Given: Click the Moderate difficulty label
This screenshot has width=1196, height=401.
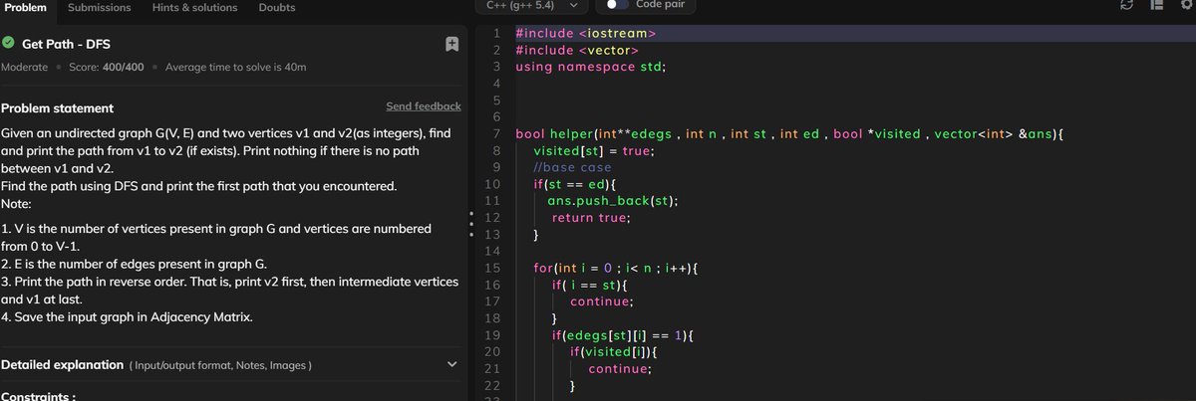Looking at the screenshot, I should coord(24,68).
